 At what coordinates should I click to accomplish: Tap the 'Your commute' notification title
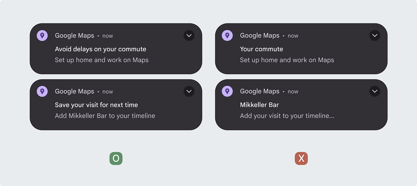261,49
